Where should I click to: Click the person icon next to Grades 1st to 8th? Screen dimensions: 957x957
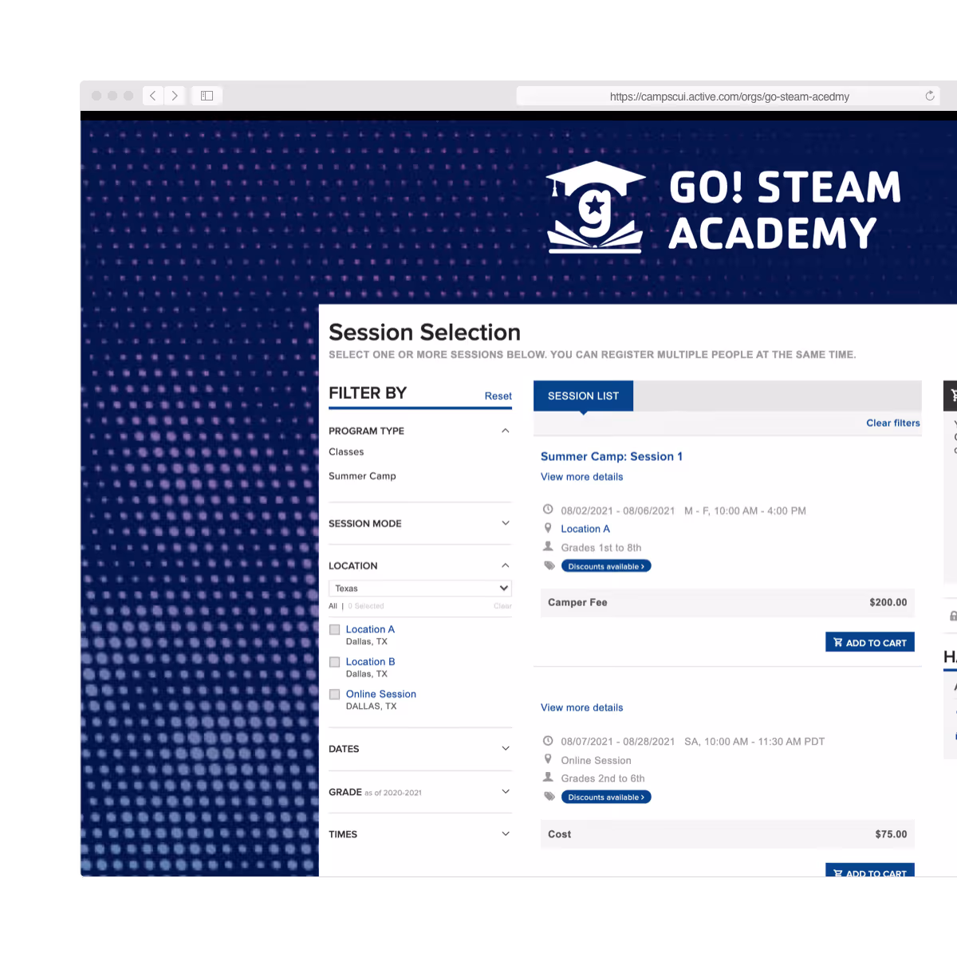[x=548, y=546]
